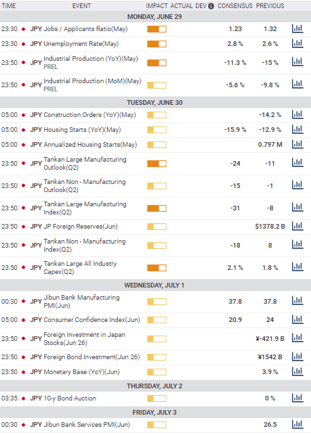This screenshot has width=311, height=435.
Task: Click the CONSENSUS column header
Action: (235, 6)
